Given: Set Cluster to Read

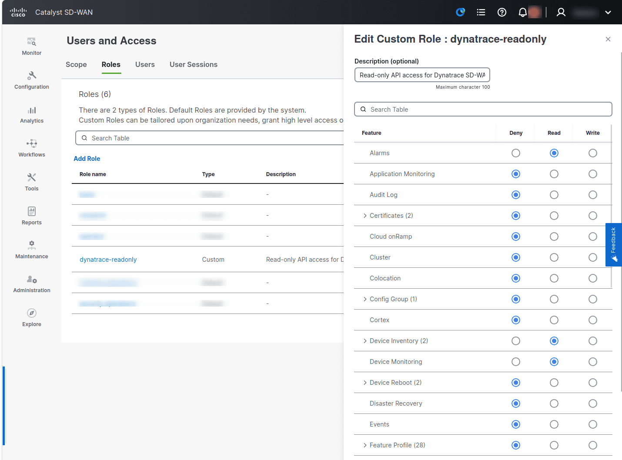Looking at the screenshot, I should pyautogui.click(x=554, y=257).
